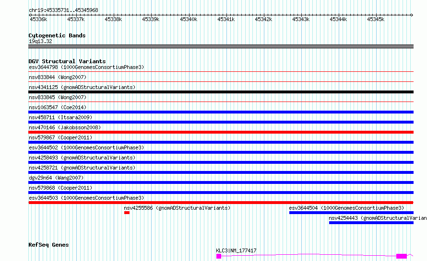Screen dimensions: 427x261
Task: Click the 45336k ruler tick label
Action: pyautogui.click(x=38, y=19)
